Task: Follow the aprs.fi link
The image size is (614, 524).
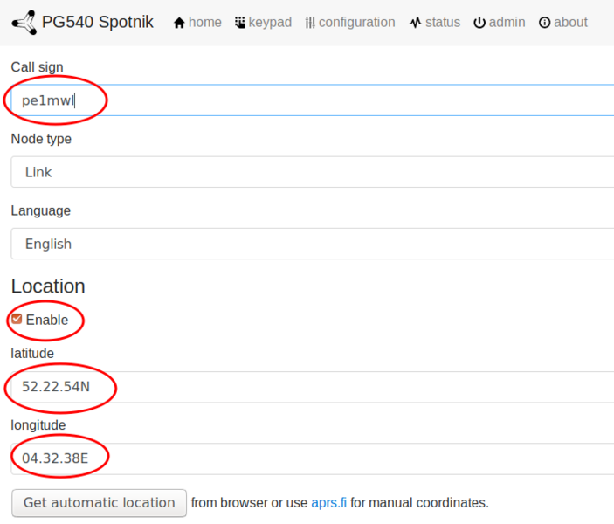Action: point(328,503)
